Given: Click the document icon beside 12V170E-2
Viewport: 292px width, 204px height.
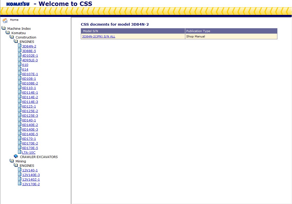Looking at the screenshot, I should [x=20, y=183].
